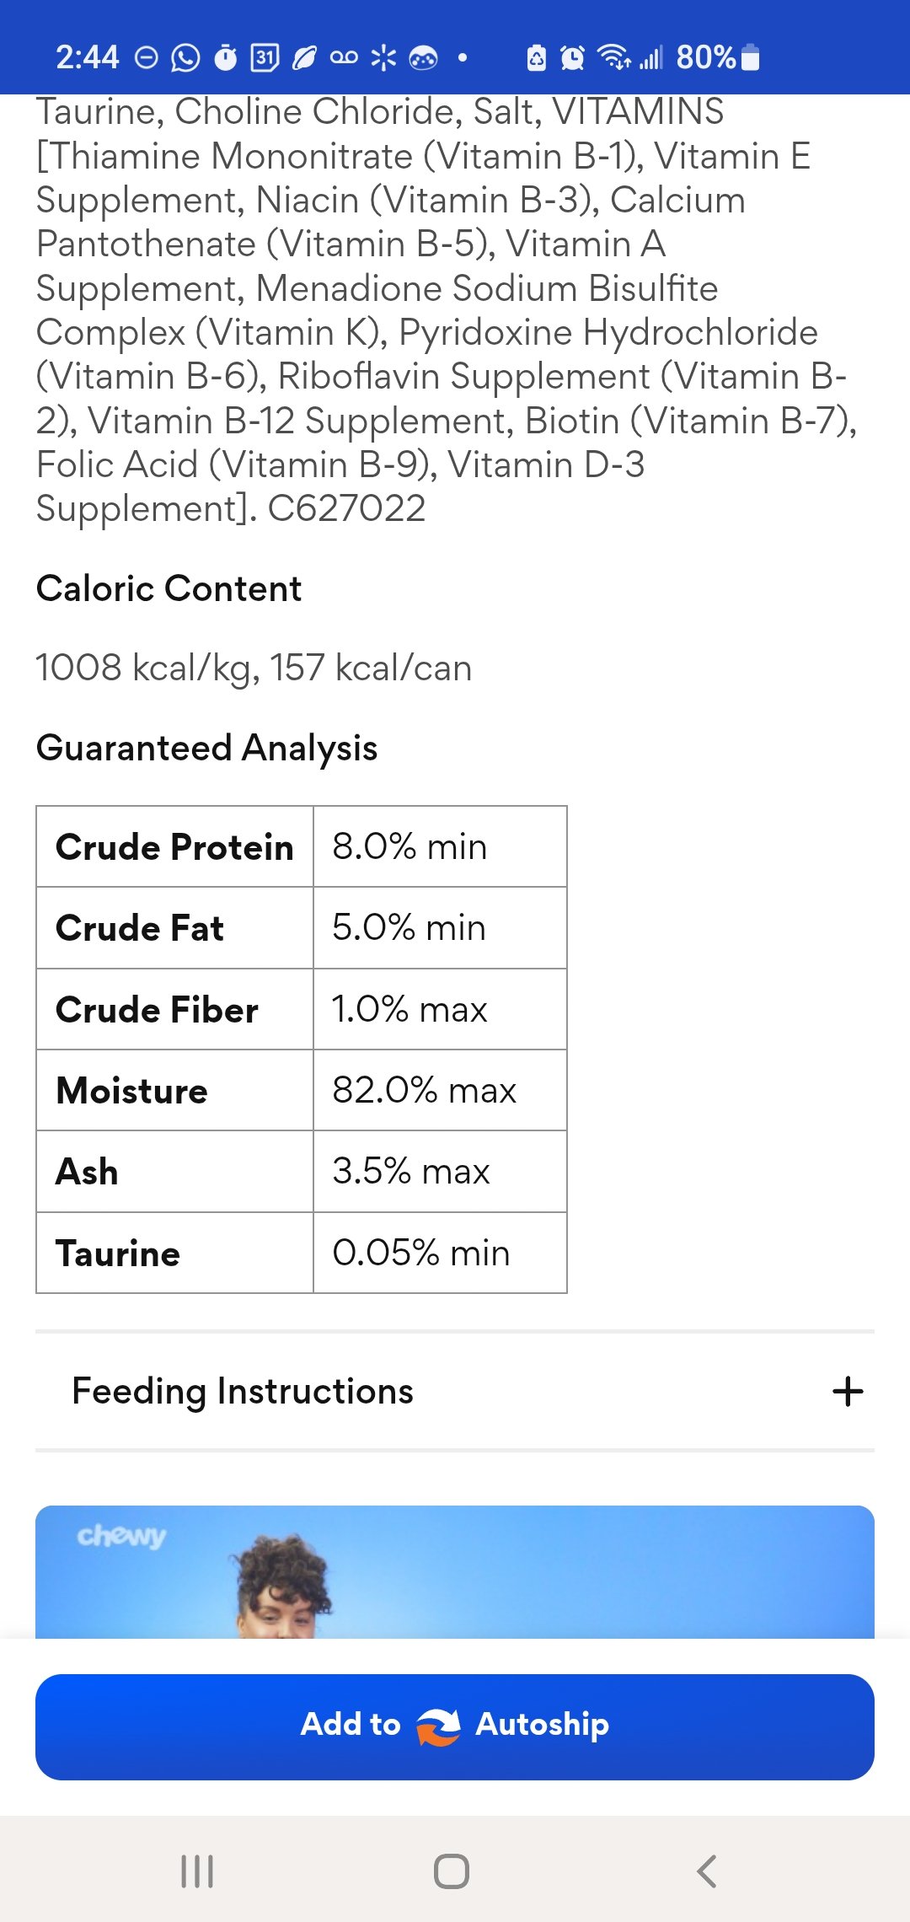Tap the calendar 31 status icon
910x1922 pixels.
coord(265,58)
